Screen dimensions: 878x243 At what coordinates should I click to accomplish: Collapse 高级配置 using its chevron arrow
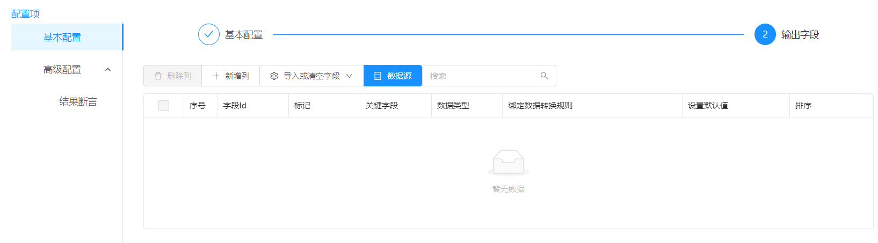[108, 70]
